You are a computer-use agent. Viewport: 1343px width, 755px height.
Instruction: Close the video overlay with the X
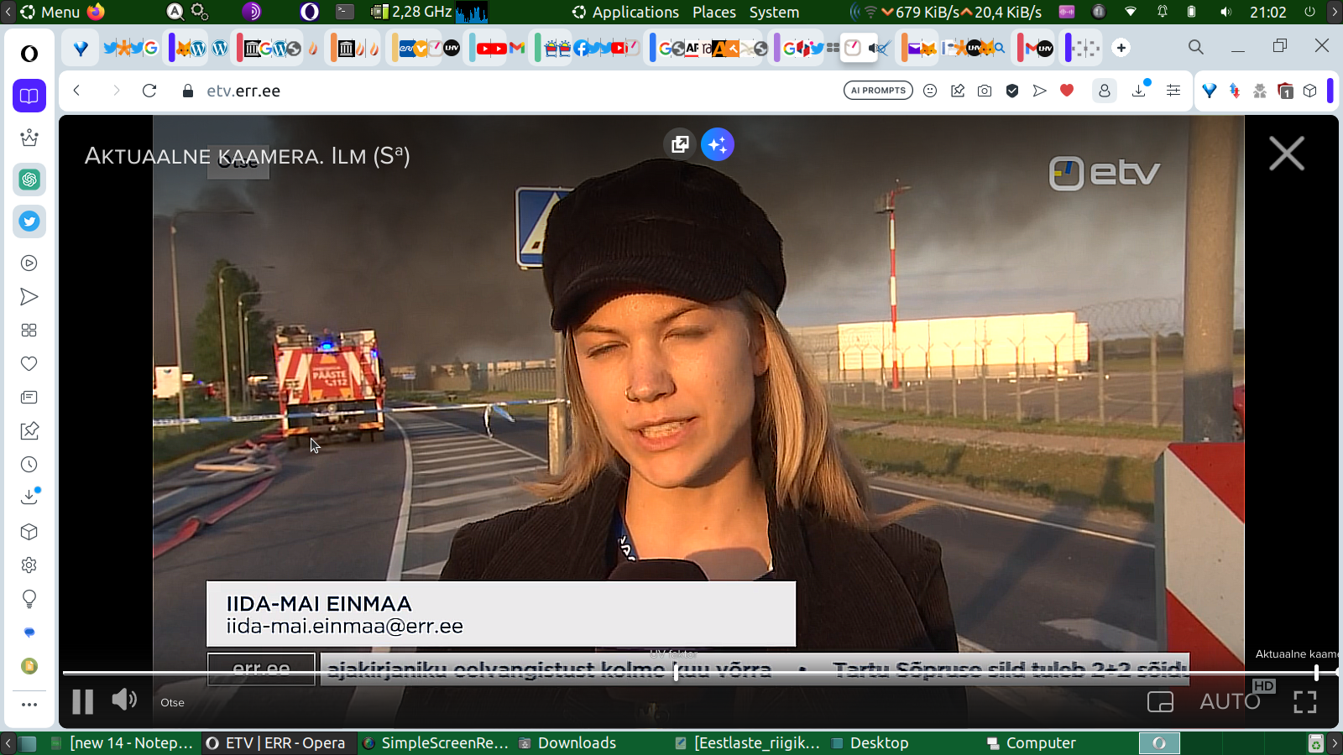tap(1286, 154)
